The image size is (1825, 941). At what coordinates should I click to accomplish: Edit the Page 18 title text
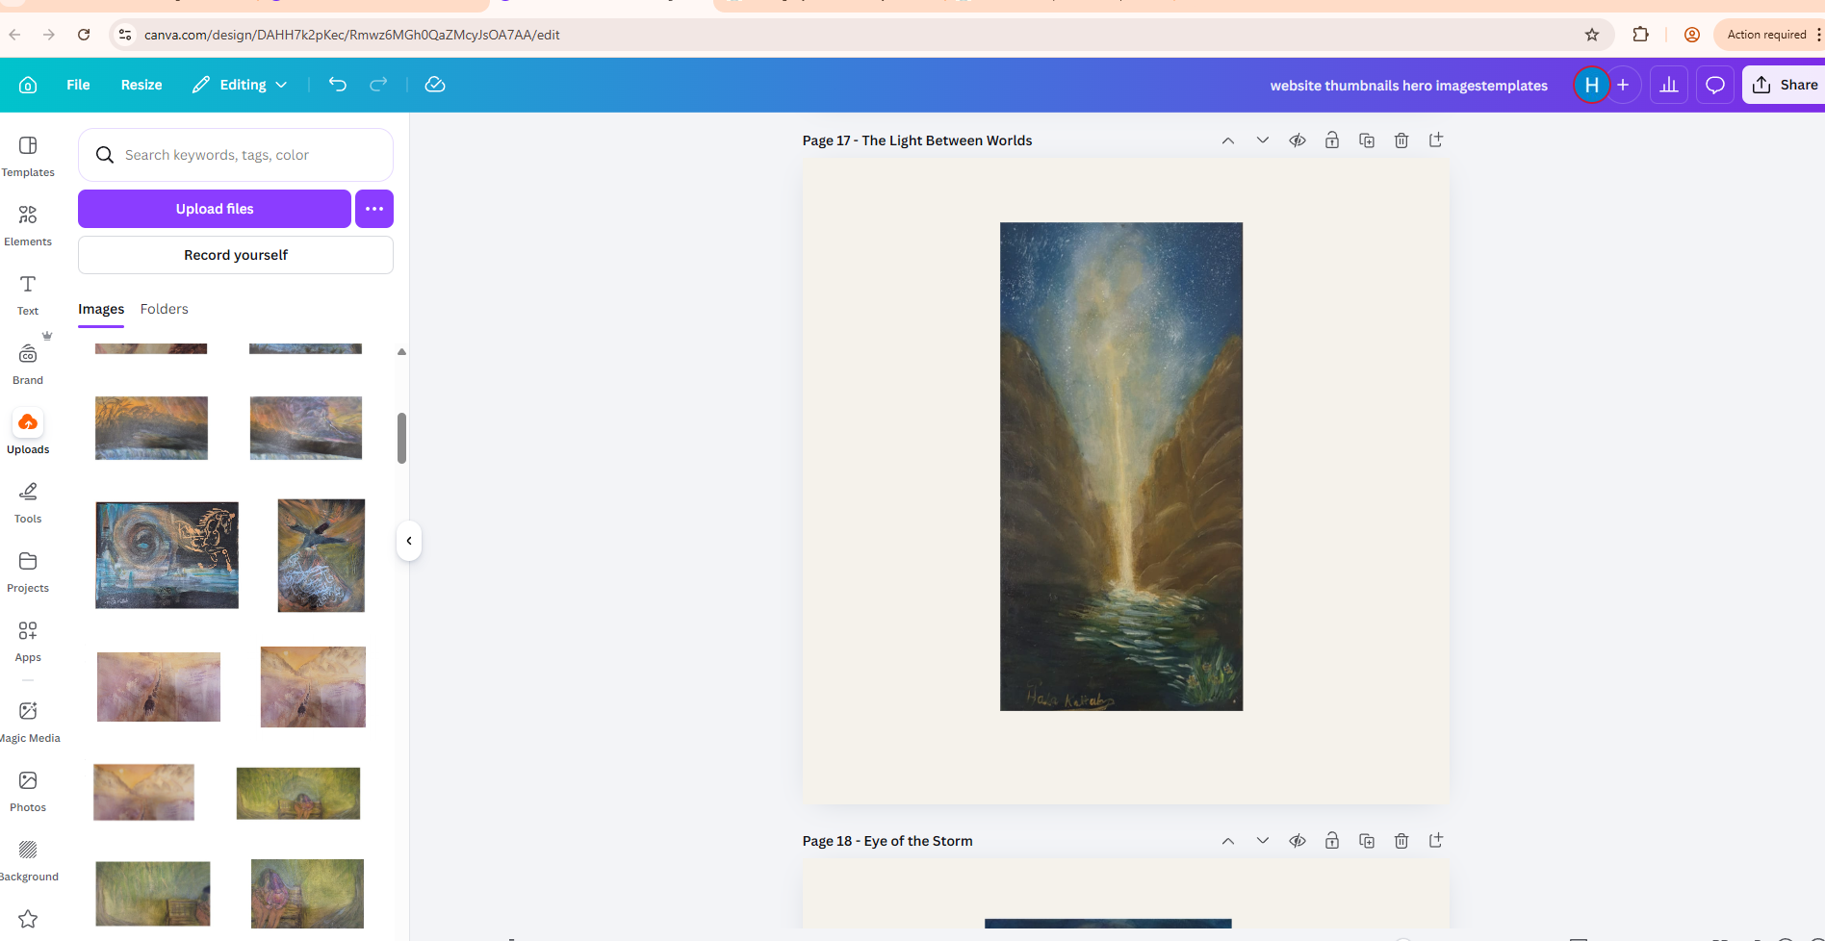click(918, 841)
